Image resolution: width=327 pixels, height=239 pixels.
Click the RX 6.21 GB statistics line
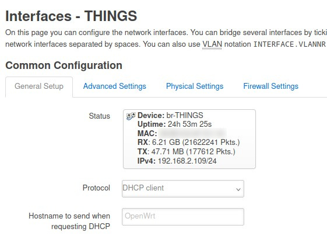point(188,143)
